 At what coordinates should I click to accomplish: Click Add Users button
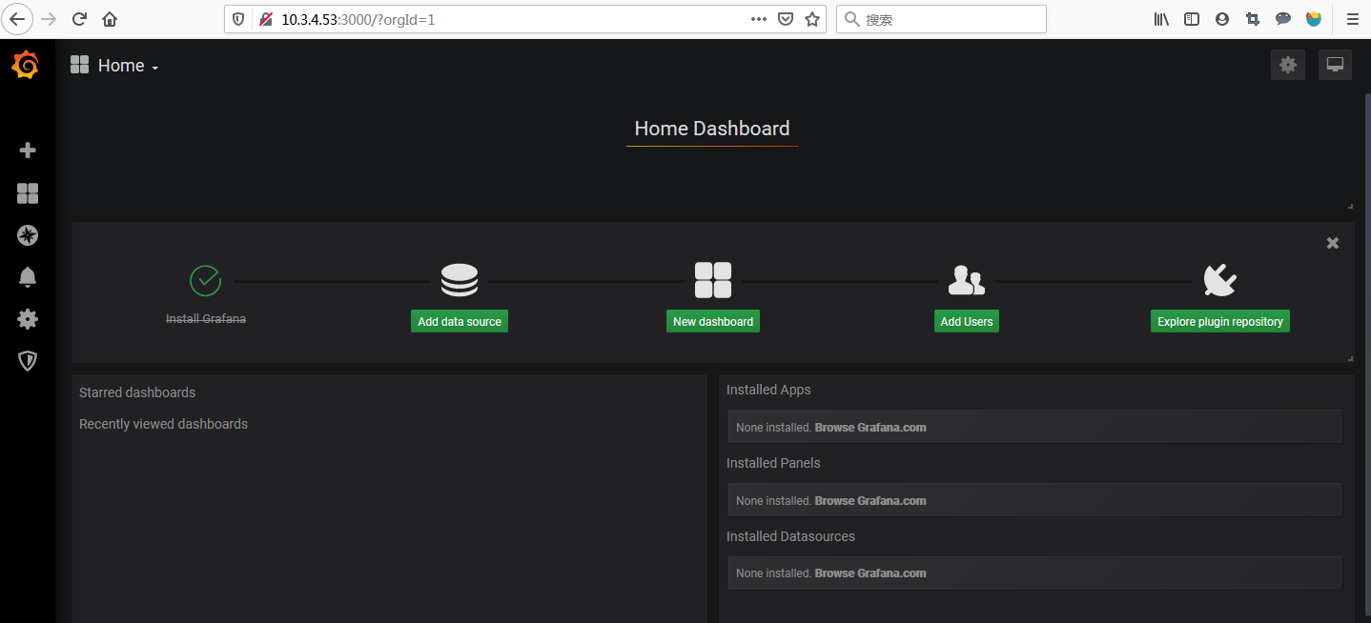coord(967,321)
